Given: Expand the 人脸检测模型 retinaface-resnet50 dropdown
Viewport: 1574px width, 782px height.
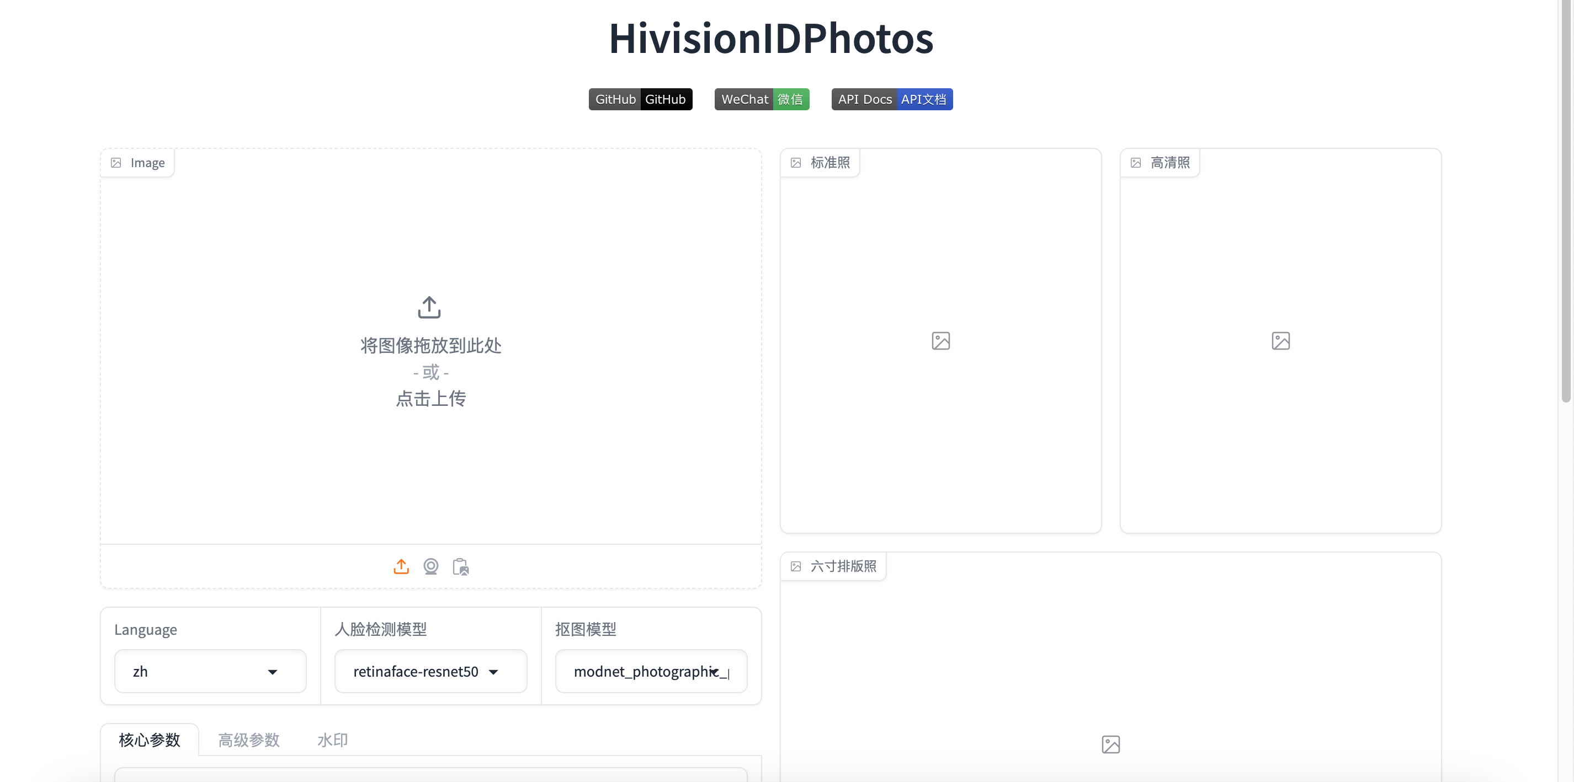Looking at the screenshot, I should (431, 671).
